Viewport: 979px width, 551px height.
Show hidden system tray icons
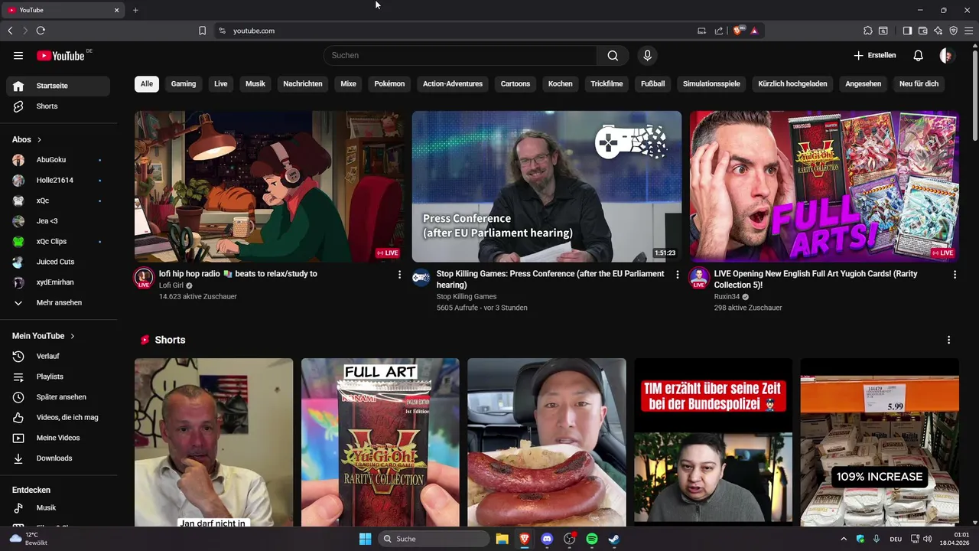(844, 539)
